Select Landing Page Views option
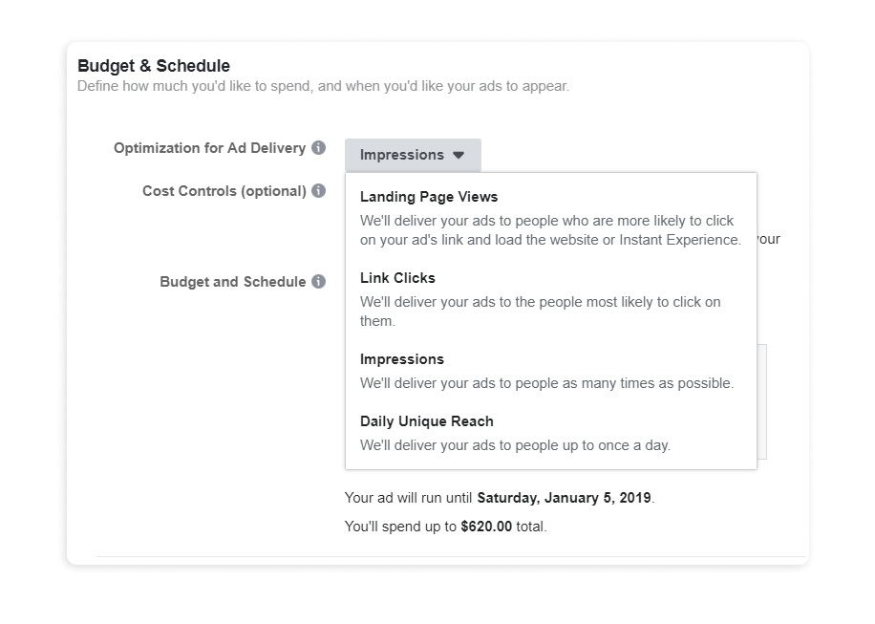The height and width of the screenshot is (624, 875). 429,197
